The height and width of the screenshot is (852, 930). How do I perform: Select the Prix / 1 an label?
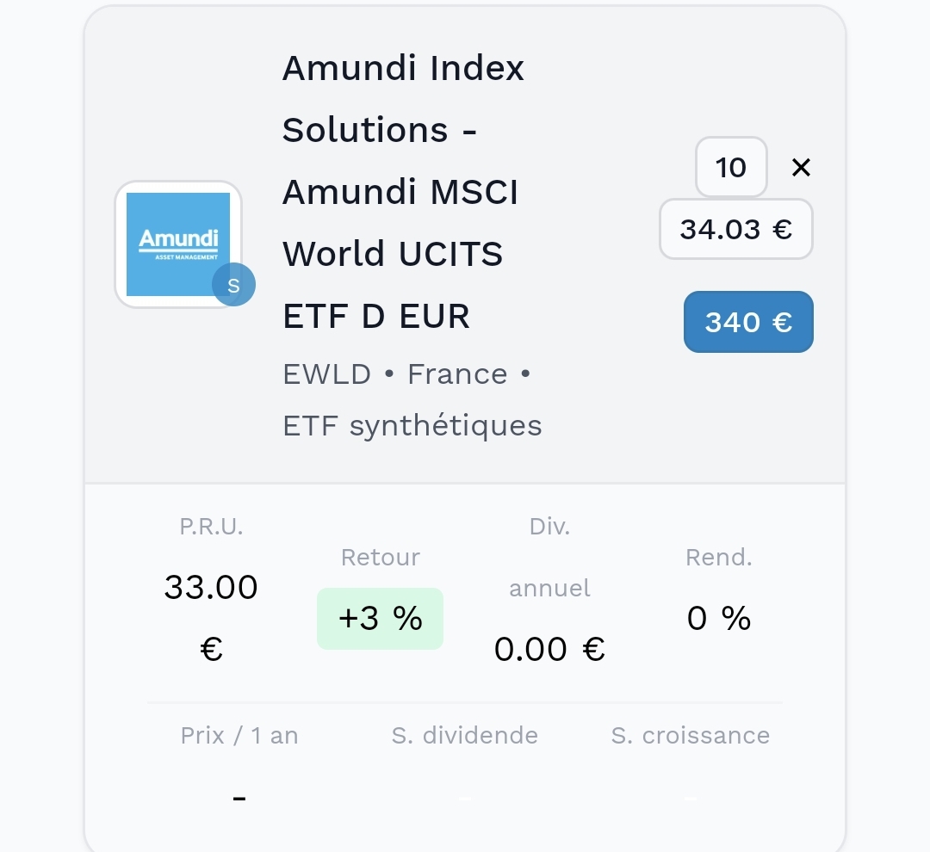pyautogui.click(x=239, y=735)
